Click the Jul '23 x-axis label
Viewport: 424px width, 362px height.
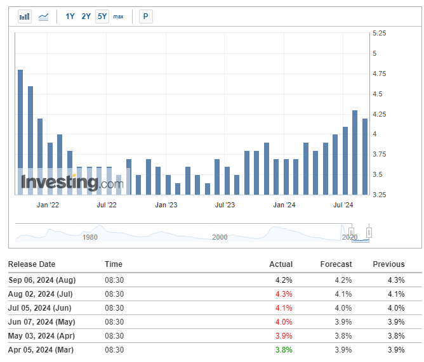225,205
